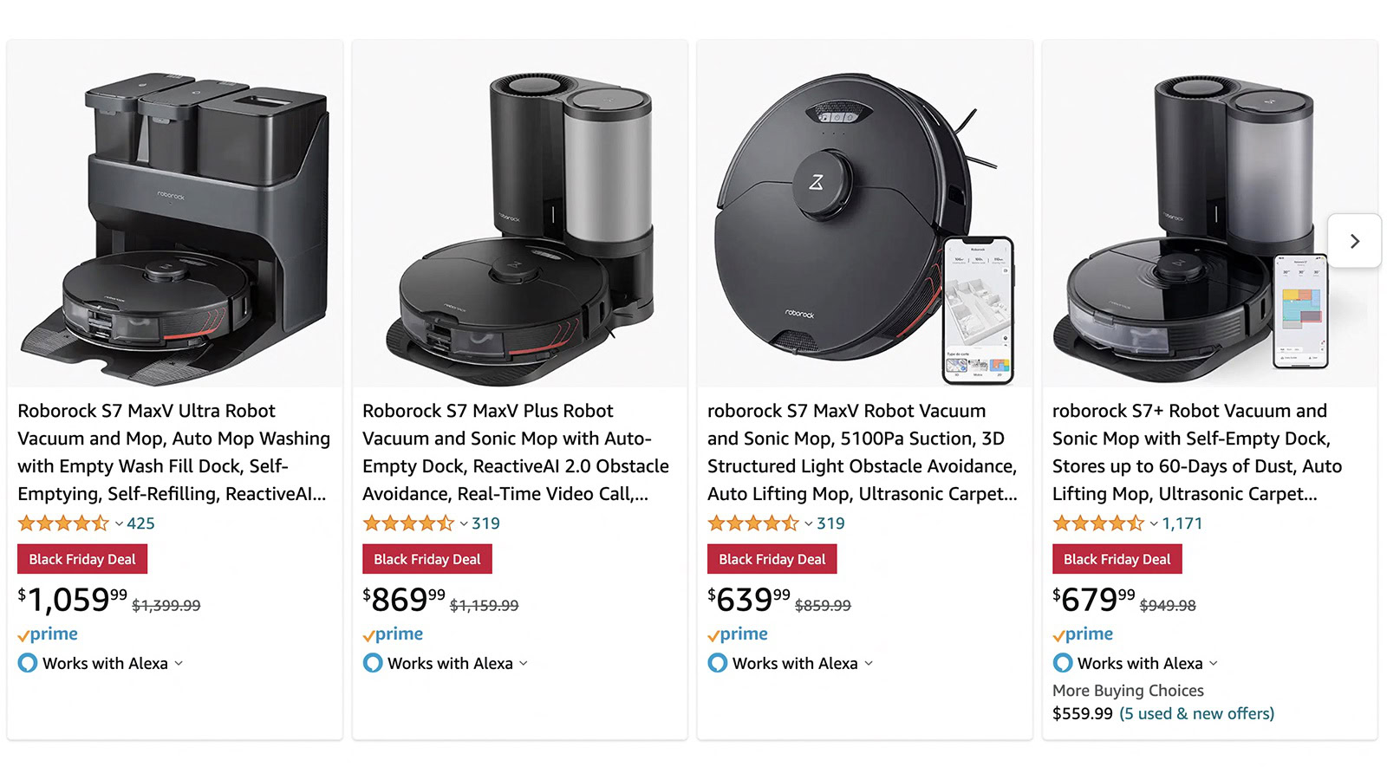Click the Prime logo under the $1,059.99 price
The image size is (1387, 780).
pyautogui.click(x=49, y=634)
